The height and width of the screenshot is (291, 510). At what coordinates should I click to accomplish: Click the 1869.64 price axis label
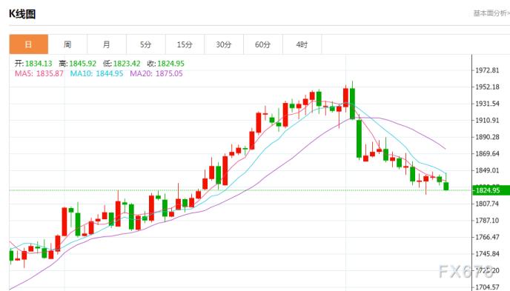coord(487,153)
